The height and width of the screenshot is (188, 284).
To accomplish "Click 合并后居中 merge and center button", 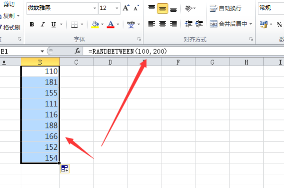I will click(231, 24).
